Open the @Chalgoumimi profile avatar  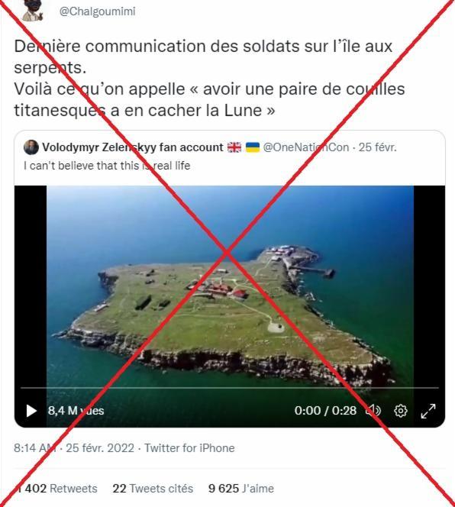[x=32, y=11]
